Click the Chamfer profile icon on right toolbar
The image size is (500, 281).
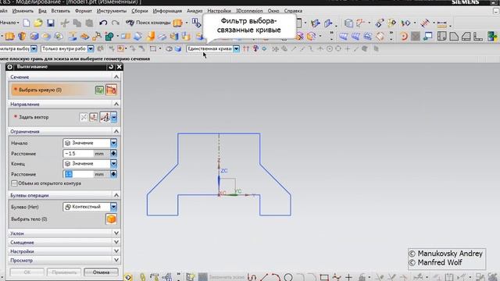(454, 37)
